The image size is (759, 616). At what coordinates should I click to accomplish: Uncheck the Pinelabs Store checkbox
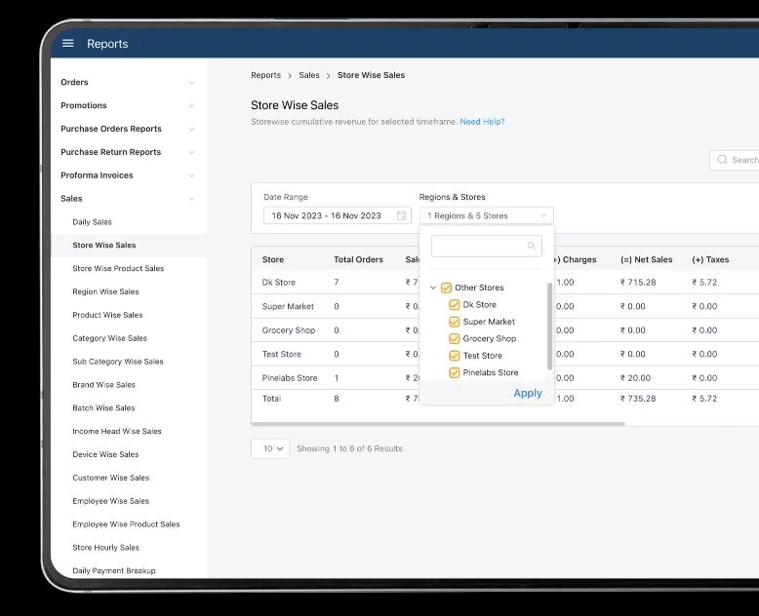[x=454, y=372]
